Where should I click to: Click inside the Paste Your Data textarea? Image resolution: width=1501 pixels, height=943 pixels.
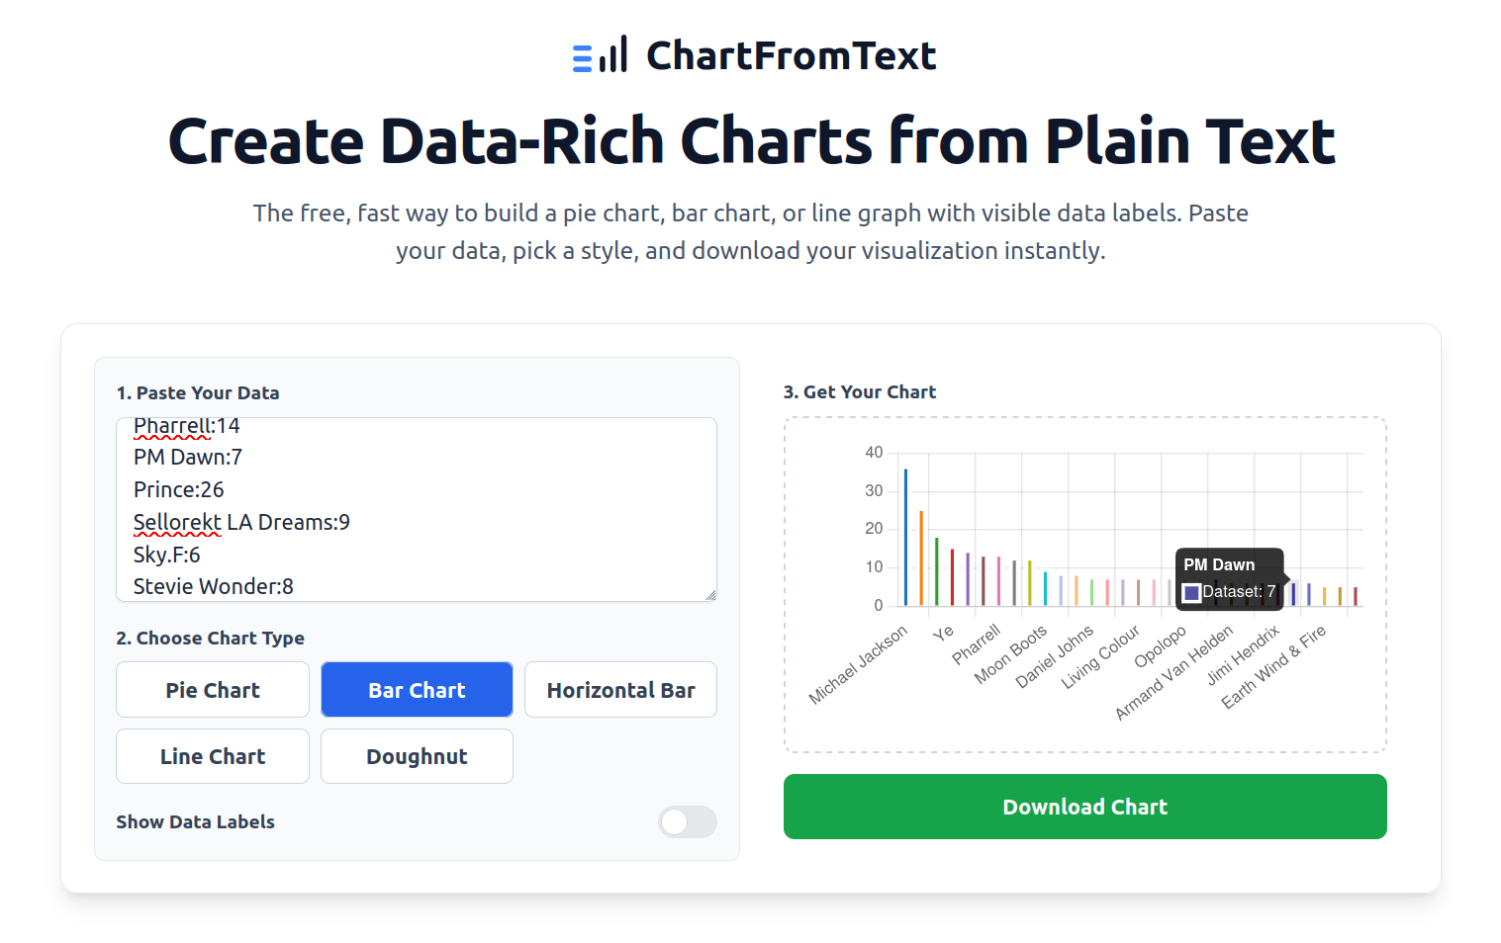417,509
